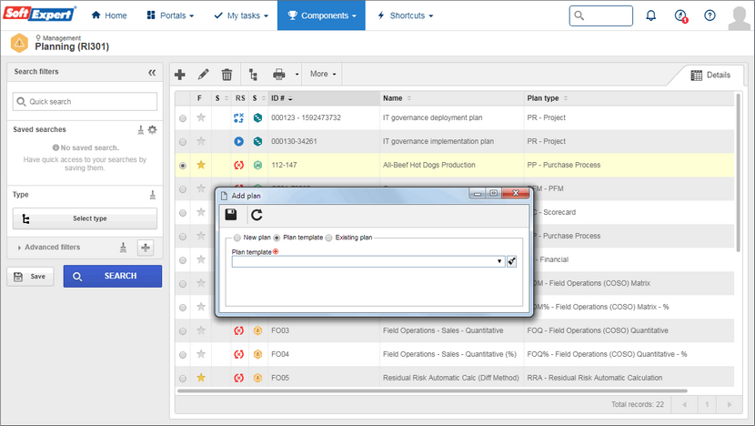The image size is (755, 426).
Task: Open the Plan template dropdown arrow
Action: (x=499, y=261)
